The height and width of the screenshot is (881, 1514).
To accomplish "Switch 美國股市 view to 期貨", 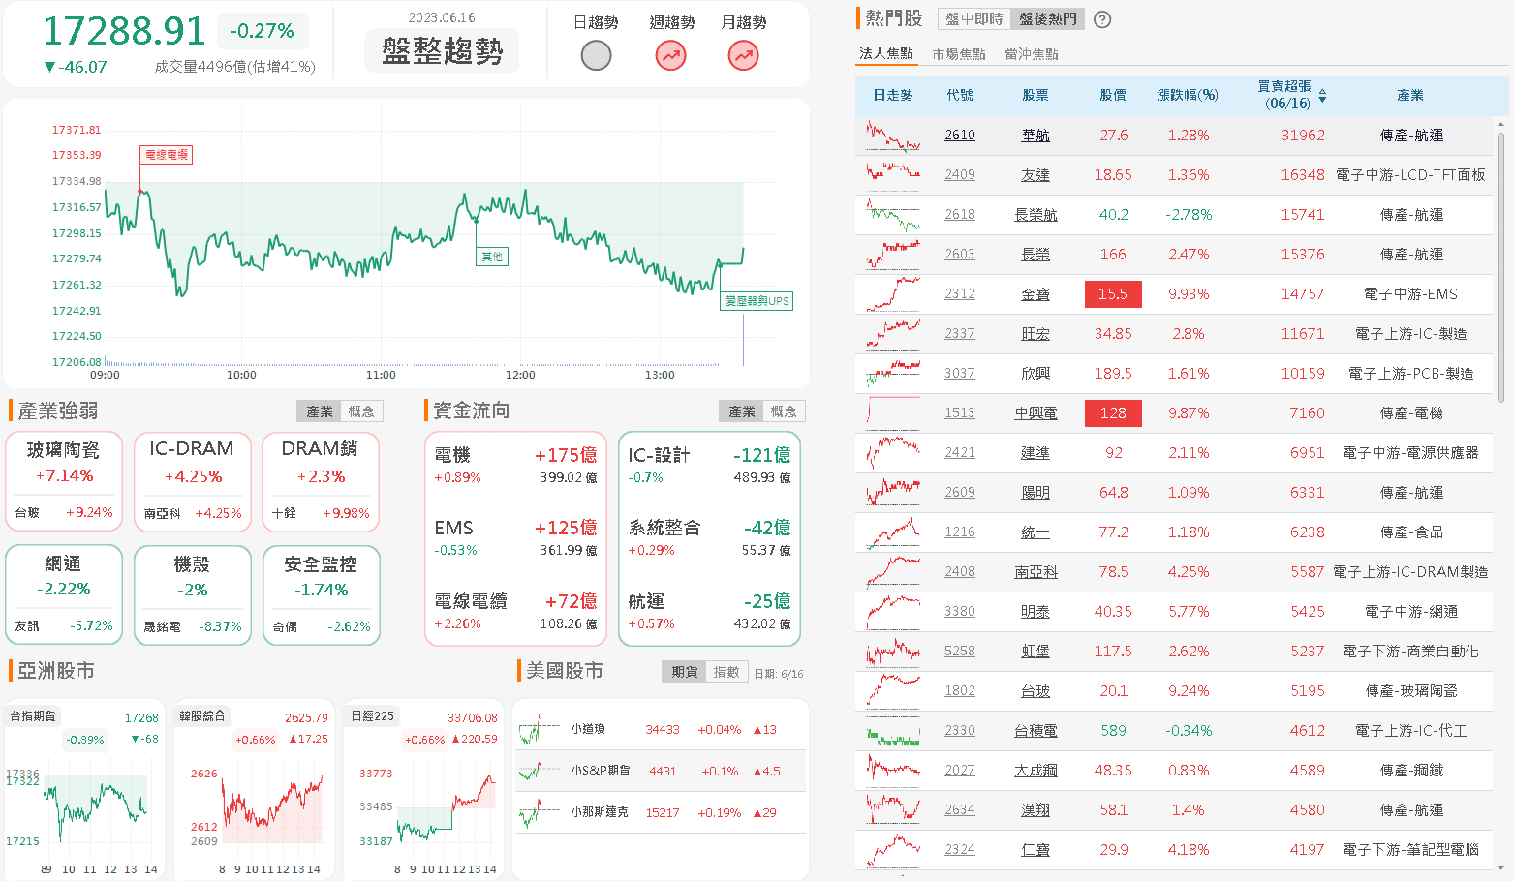I will 685,672.
